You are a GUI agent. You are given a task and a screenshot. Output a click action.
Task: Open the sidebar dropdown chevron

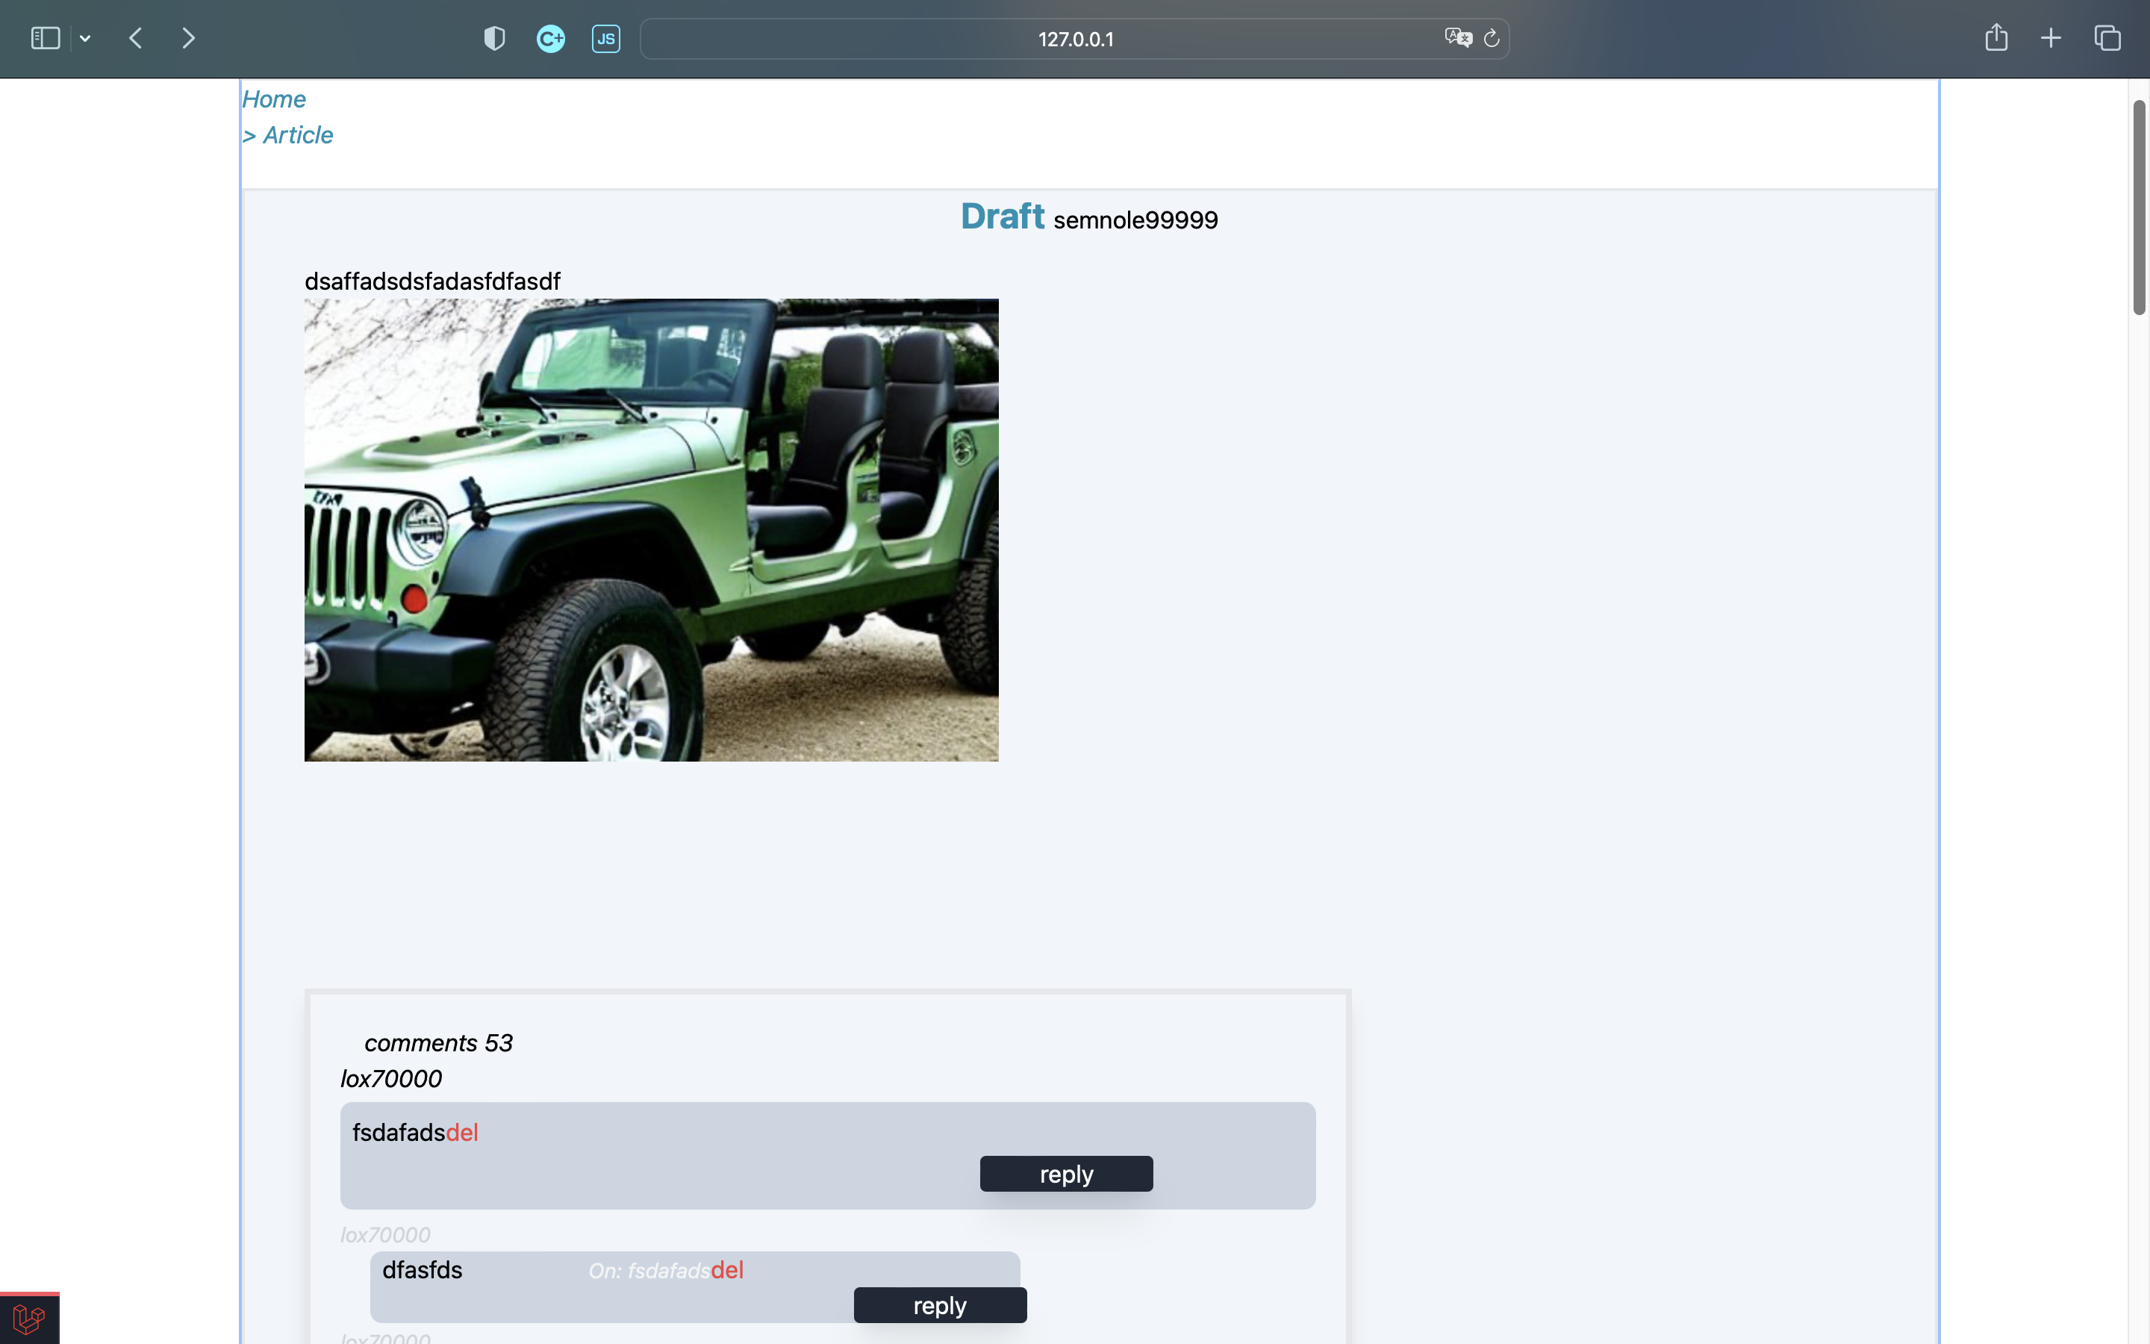pos(85,38)
